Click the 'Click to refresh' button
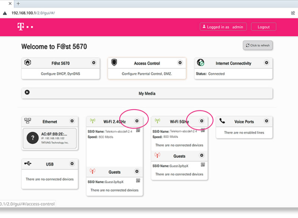 pos(257,45)
